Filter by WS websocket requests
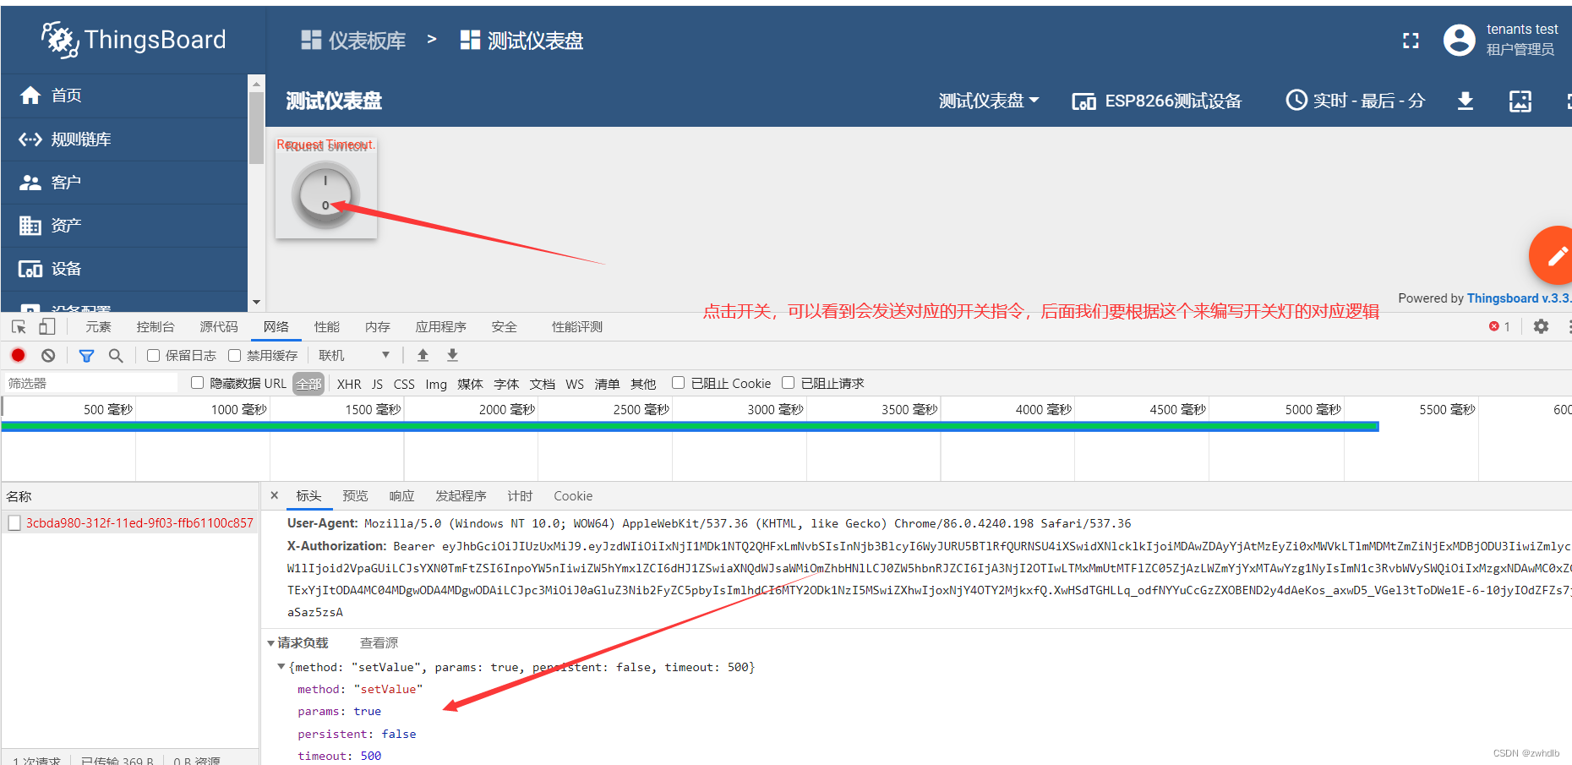 click(575, 384)
